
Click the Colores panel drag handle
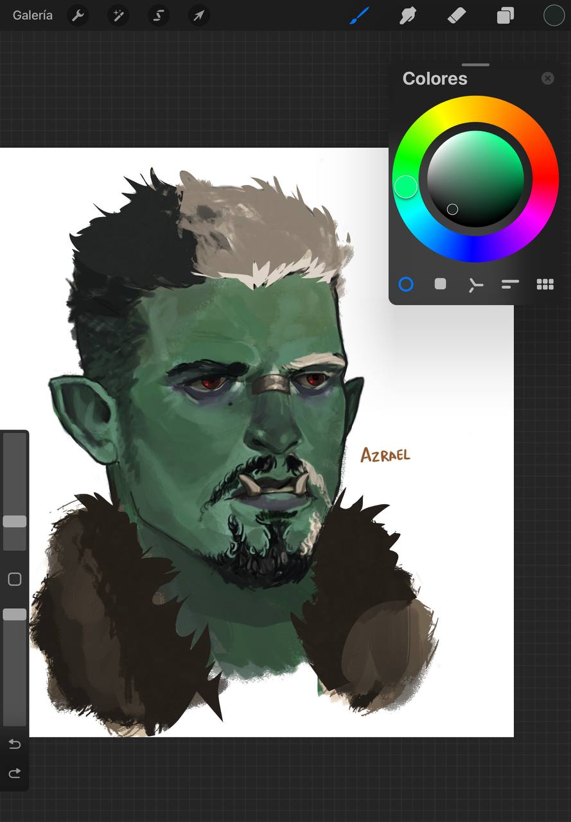(x=475, y=65)
